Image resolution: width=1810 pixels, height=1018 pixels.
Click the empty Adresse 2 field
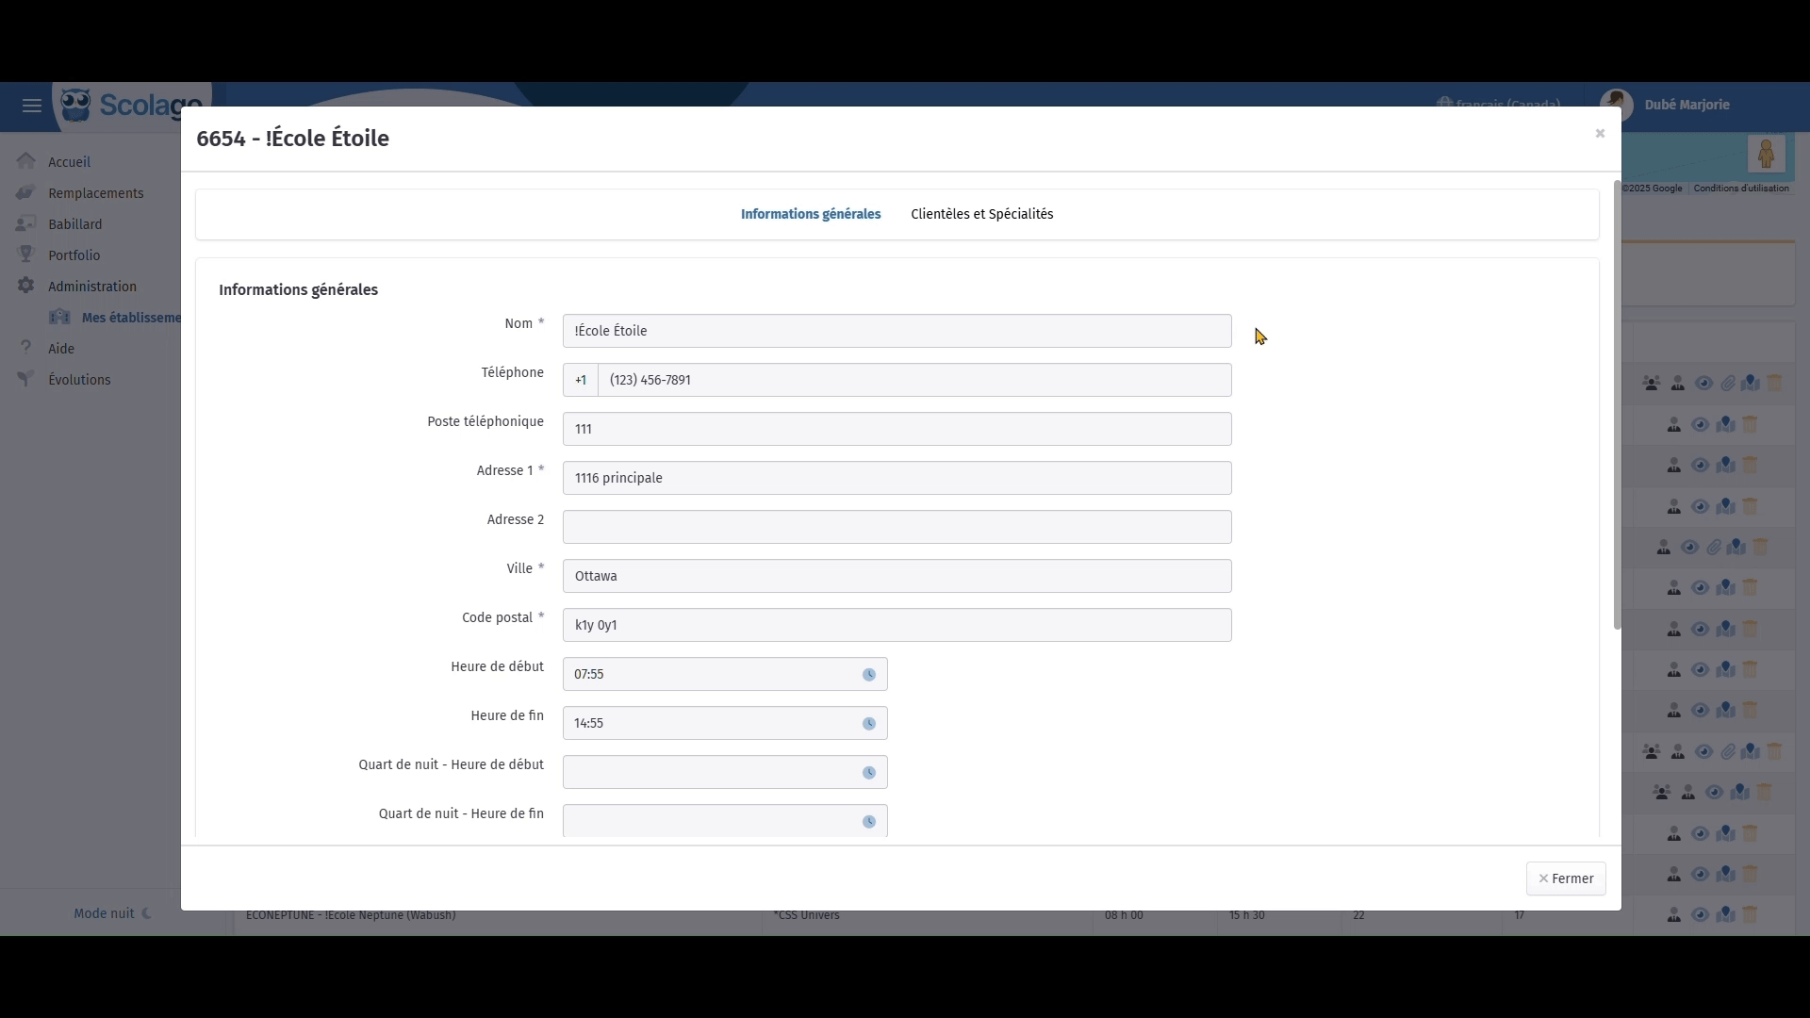[896, 527]
